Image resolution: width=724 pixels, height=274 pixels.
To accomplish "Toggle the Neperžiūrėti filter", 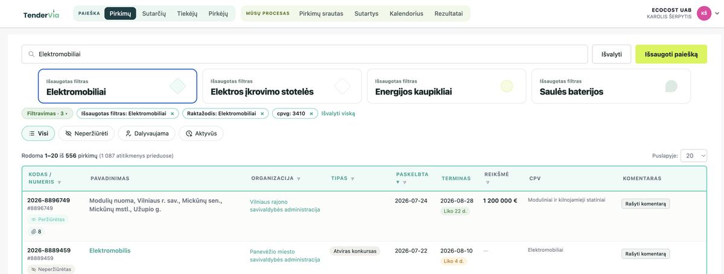I will (86, 134).
